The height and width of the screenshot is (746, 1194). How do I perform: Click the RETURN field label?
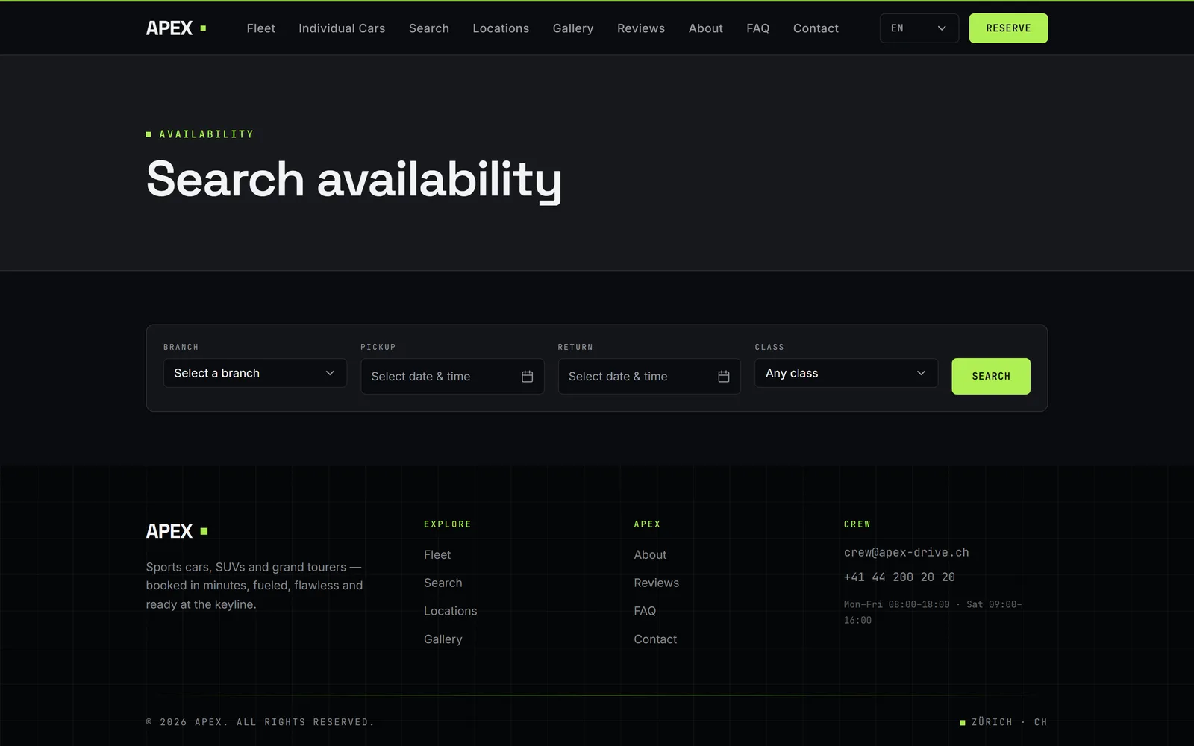tap(575, 348)
